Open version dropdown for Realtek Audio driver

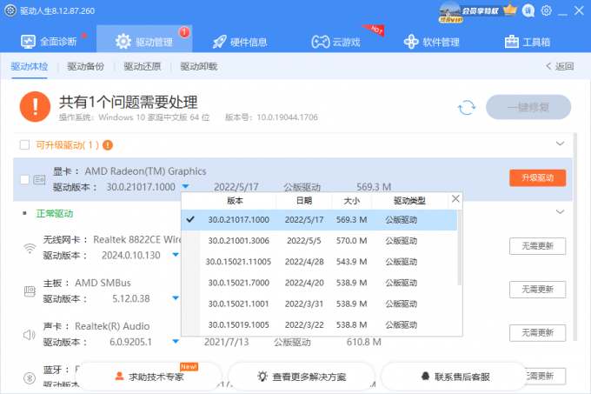(176, 342)
